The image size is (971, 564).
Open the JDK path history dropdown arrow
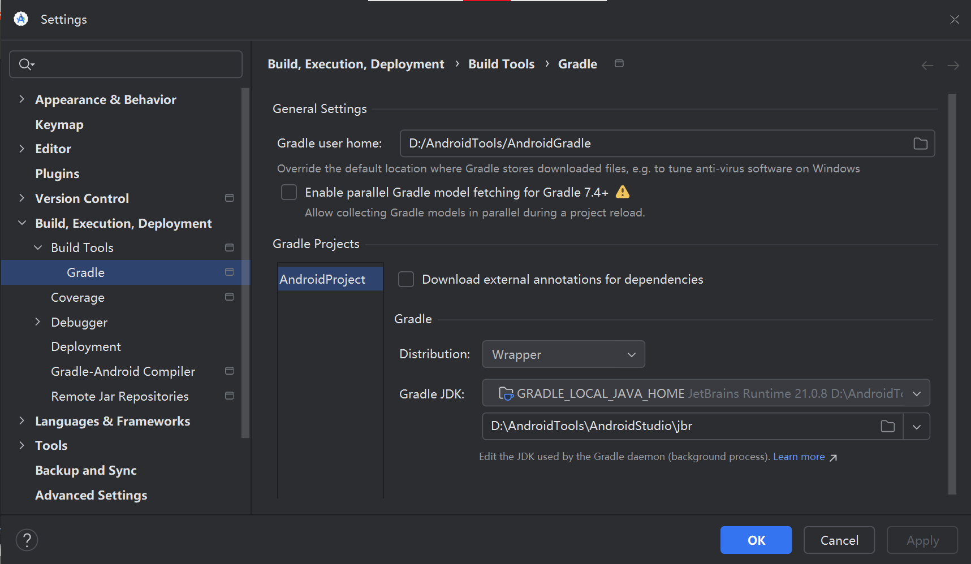click(917, 427)
